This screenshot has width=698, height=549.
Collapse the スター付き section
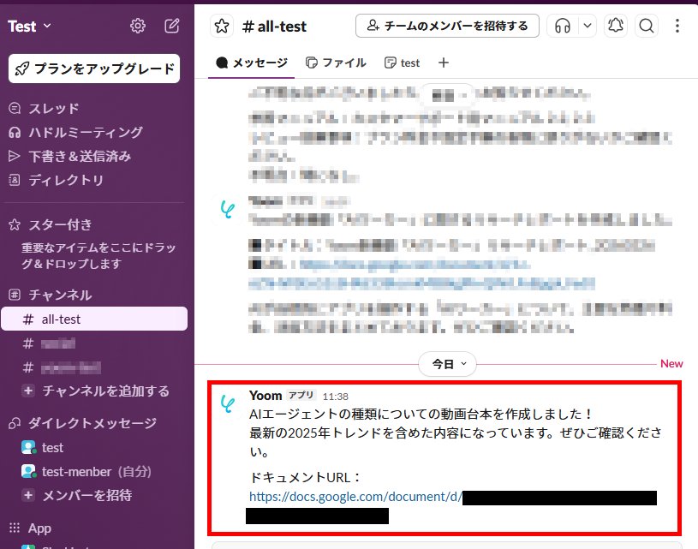60,225
